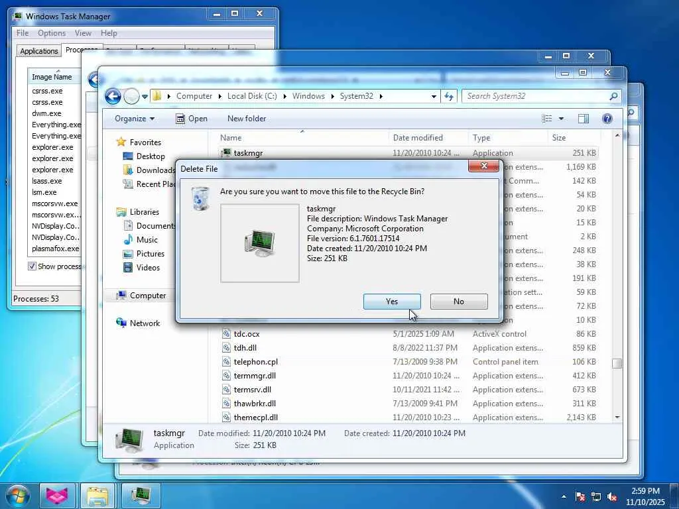Sort by the Size column header
679x509 pixels.
(574, 138)
